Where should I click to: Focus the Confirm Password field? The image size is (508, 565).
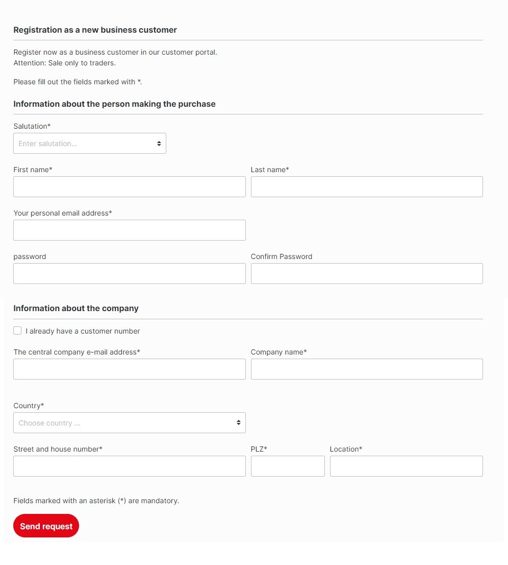[366, 274]
